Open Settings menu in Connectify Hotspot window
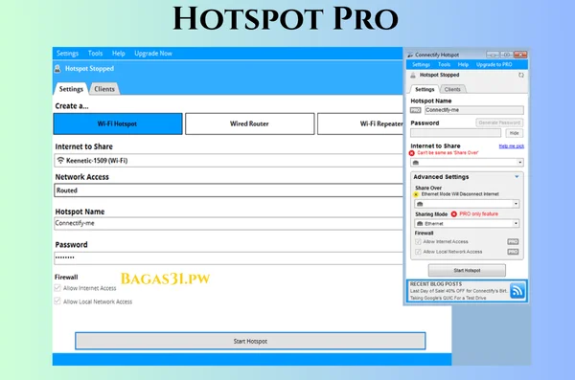 [421, 65]
